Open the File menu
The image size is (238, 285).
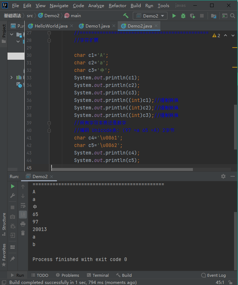(15, 6)
